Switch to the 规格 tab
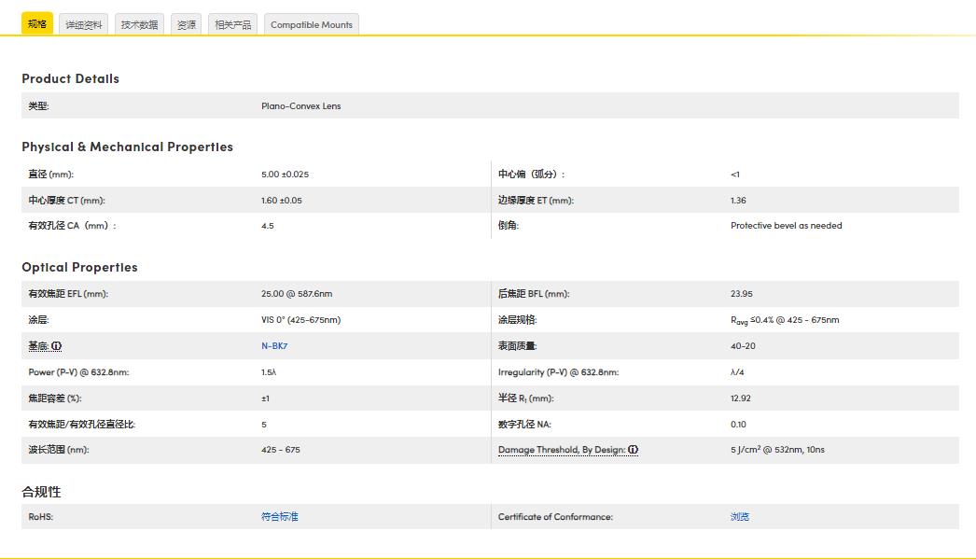 [37, 24]
